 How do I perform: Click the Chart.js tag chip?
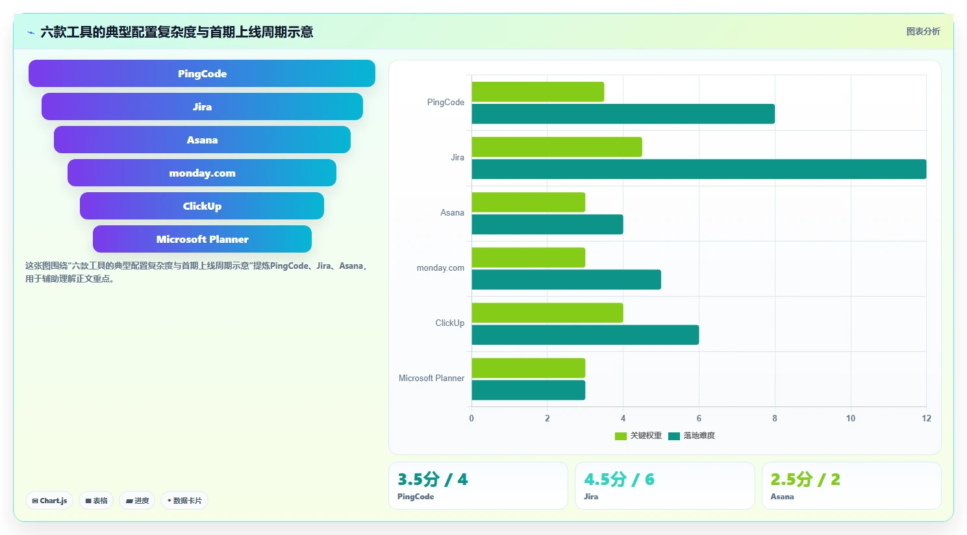pos(49,501)
